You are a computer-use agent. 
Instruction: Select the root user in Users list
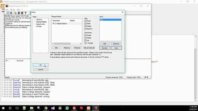[110, 20]
